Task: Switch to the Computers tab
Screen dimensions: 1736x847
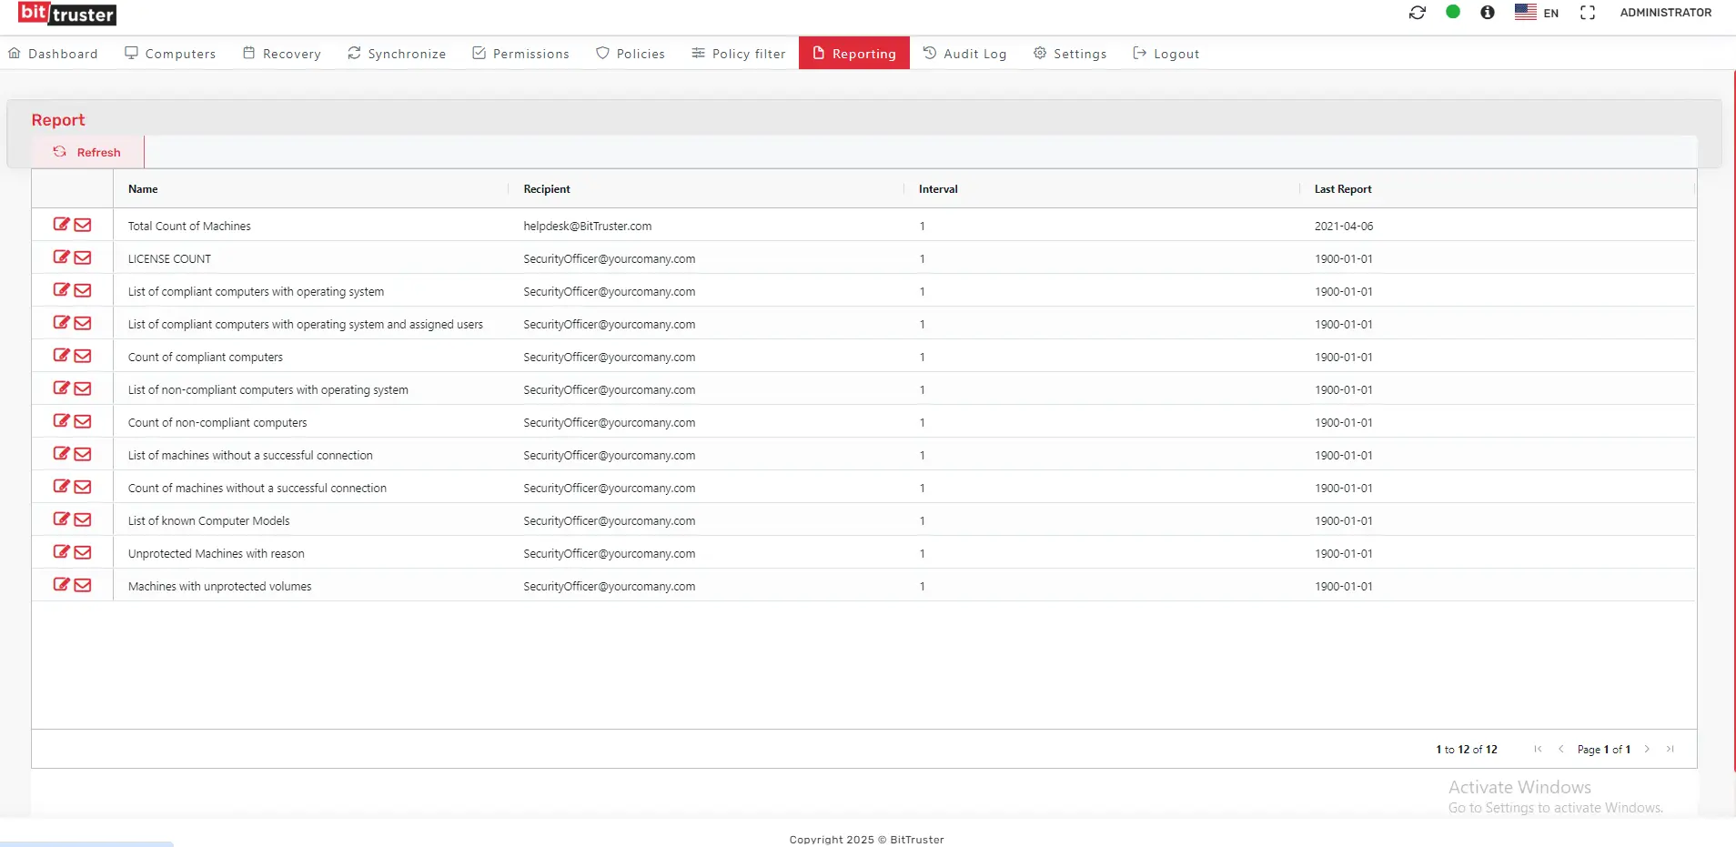Action: click(169, 53)
